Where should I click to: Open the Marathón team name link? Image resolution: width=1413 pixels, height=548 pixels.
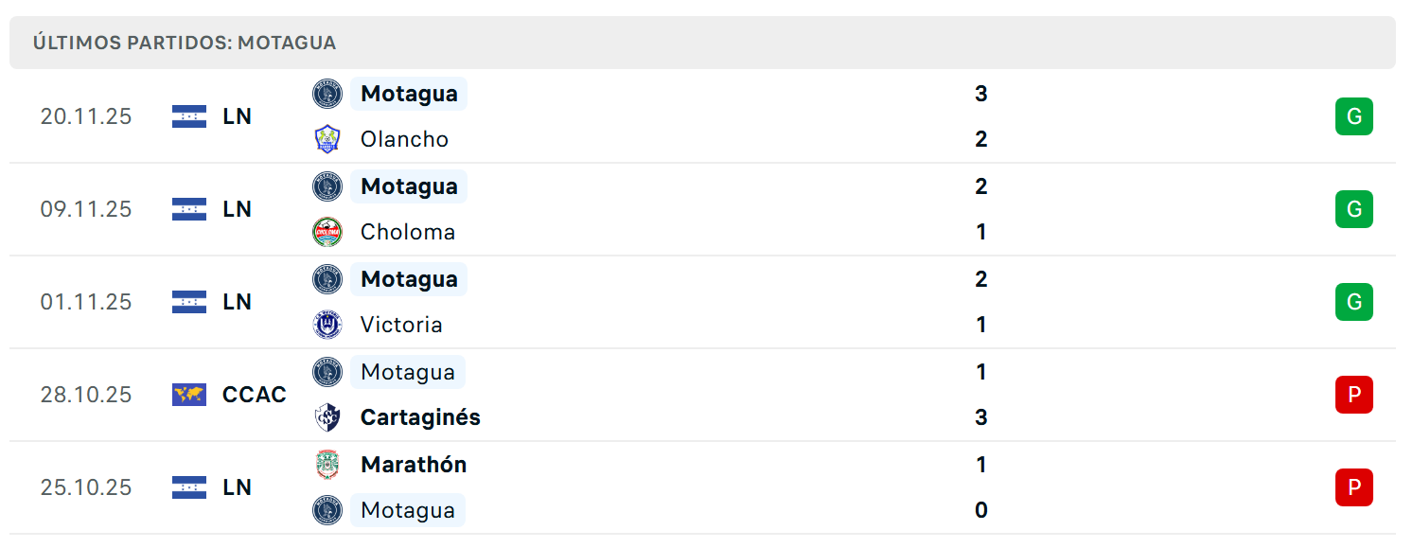[x=414, y=465]
